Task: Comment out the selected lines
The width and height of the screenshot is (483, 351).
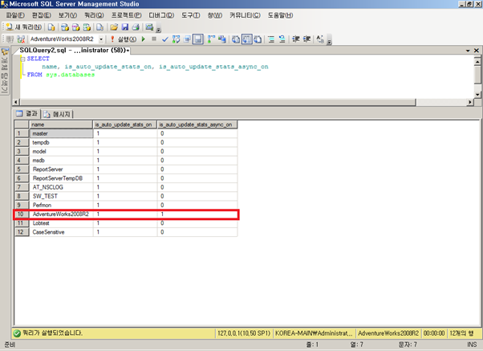Action: [x=271, y=39]
